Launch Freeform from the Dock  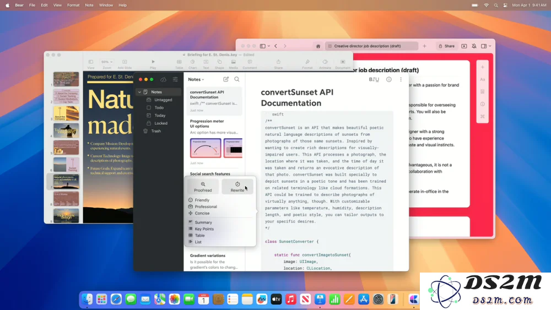pos(261,299)
